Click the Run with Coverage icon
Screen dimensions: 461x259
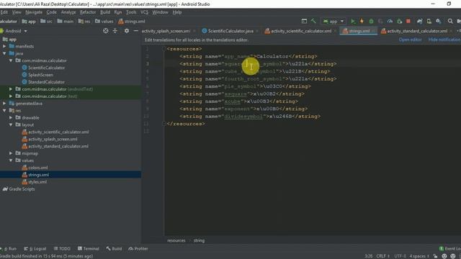[380, 21]
